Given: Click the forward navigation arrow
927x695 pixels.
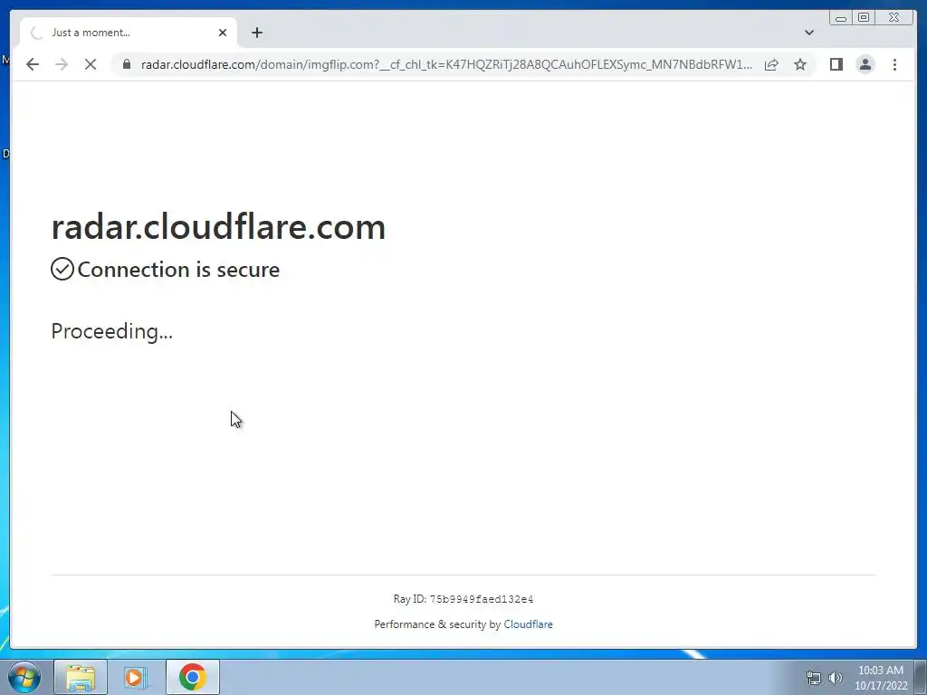Looking at the screenshot, I should [62, 64].
